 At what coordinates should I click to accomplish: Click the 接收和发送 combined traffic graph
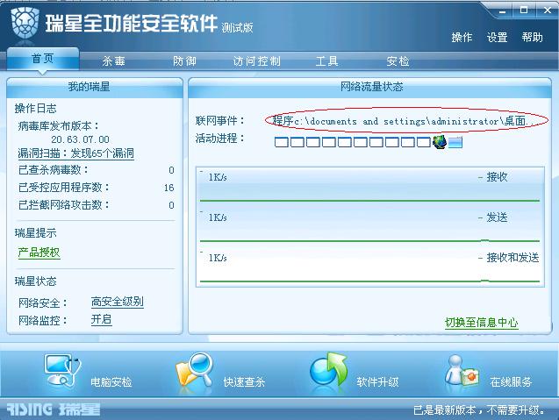(x=370, y=267)
